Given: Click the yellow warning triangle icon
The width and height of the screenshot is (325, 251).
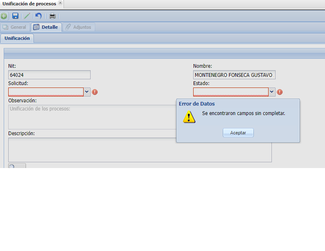Looking at the screenshot, I should click(189, 117).
